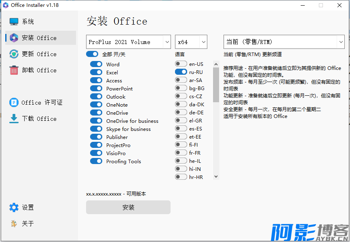Open the x64 architecture dropdown
The image size is (350, 242).
pyautogui.click(x=191, y=42)
